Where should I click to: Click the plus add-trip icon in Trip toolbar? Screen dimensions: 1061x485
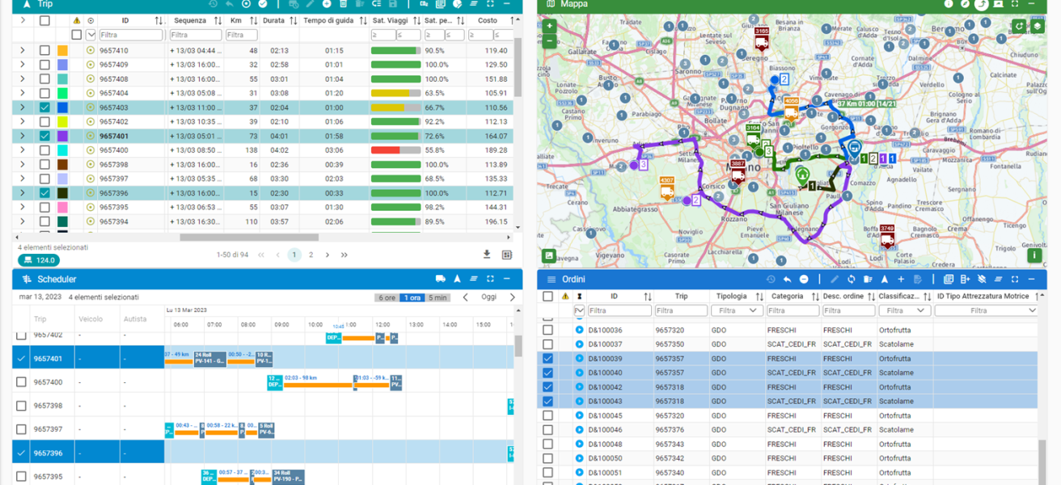327,4
